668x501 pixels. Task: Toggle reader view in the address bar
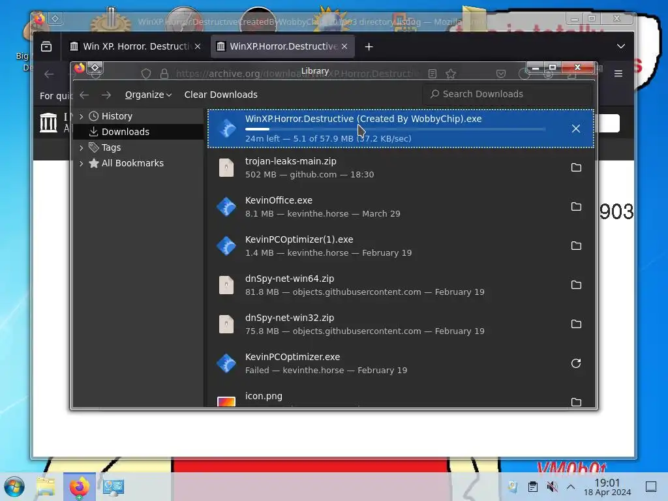pos(433,74)
